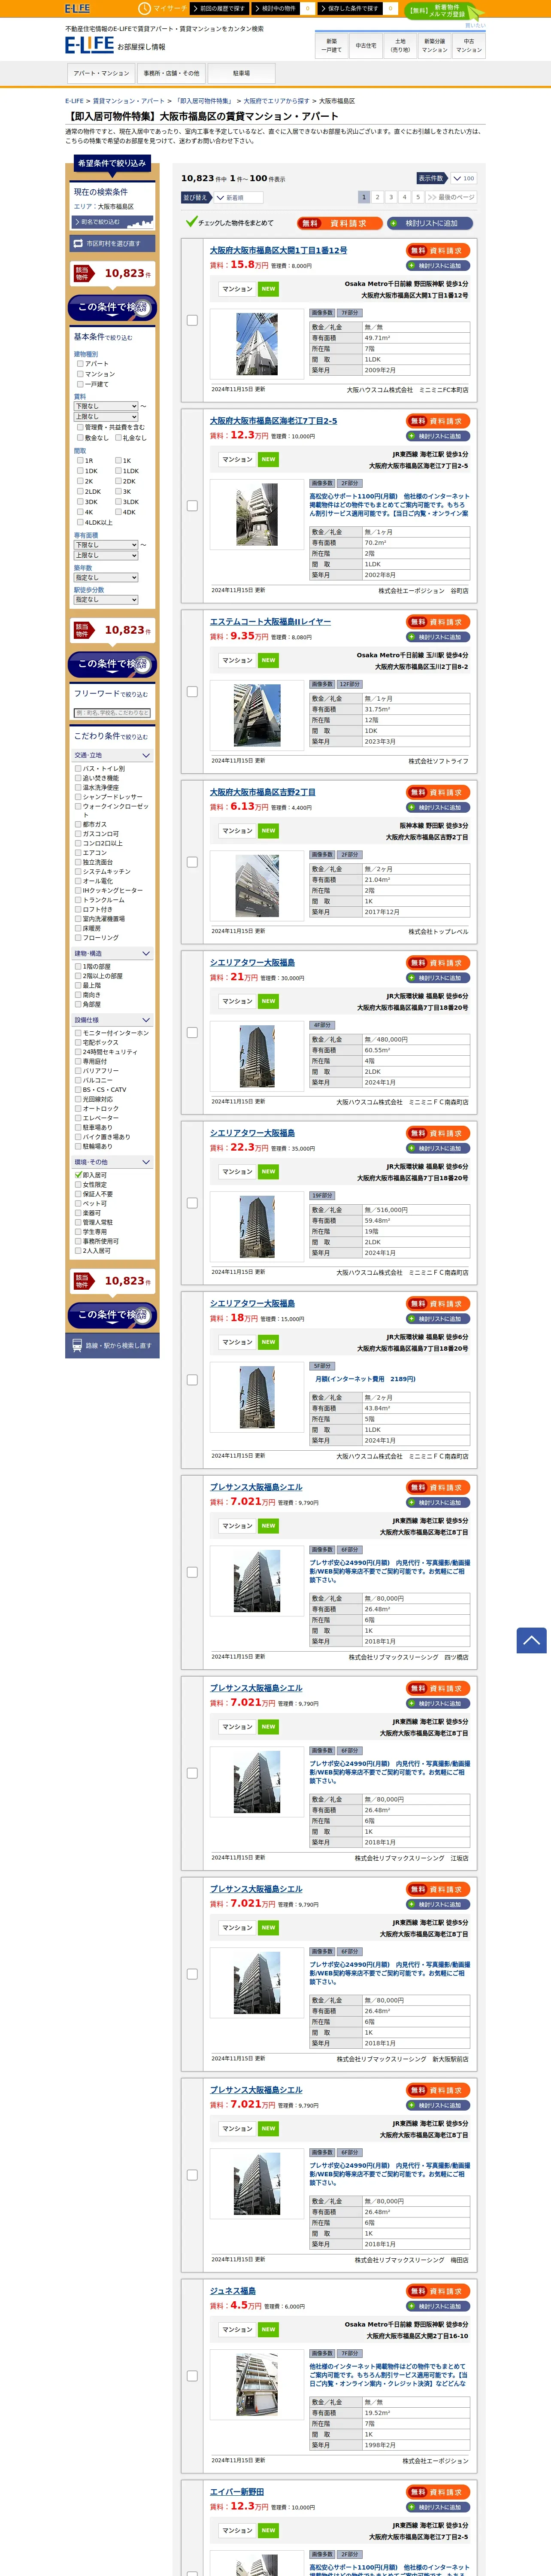Collapse the 環境・その他 section
551x2576 pixels.
pos(112,1162)
